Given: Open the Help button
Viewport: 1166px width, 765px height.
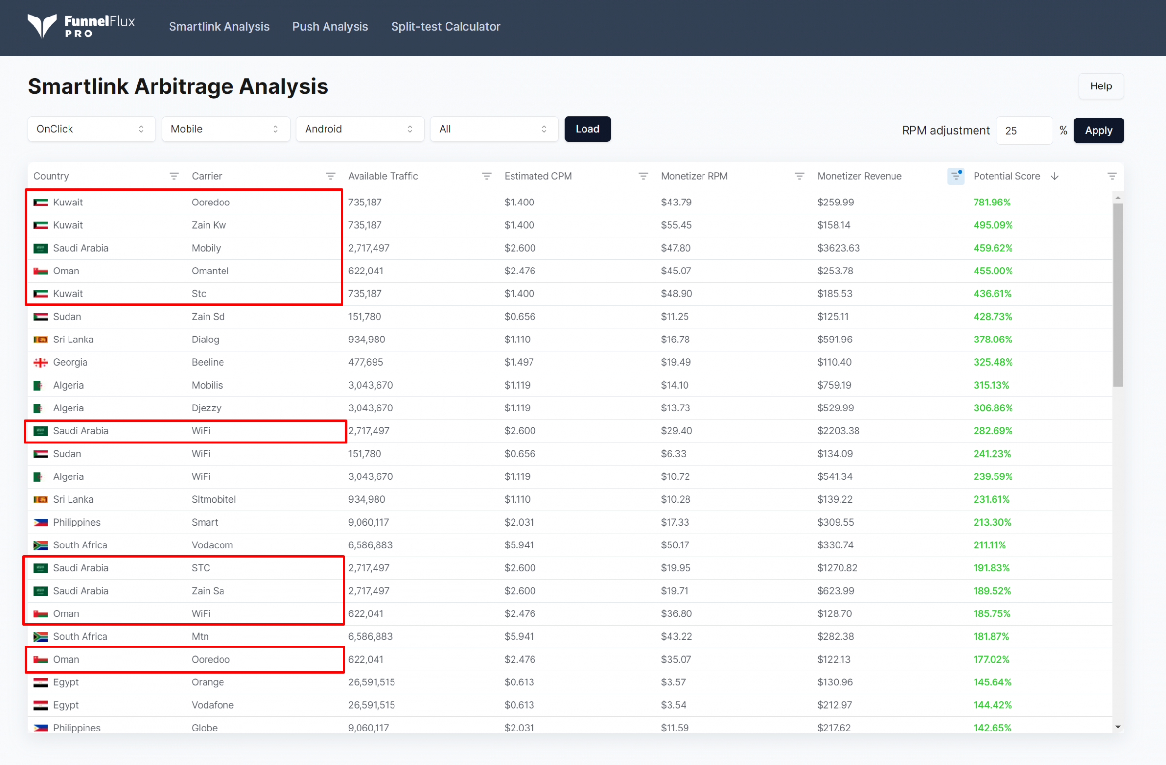Looking at the screenshot, I should (x=1101, y=86).
